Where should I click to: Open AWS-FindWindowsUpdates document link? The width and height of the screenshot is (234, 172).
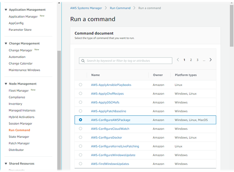click(x=110, y=164)
